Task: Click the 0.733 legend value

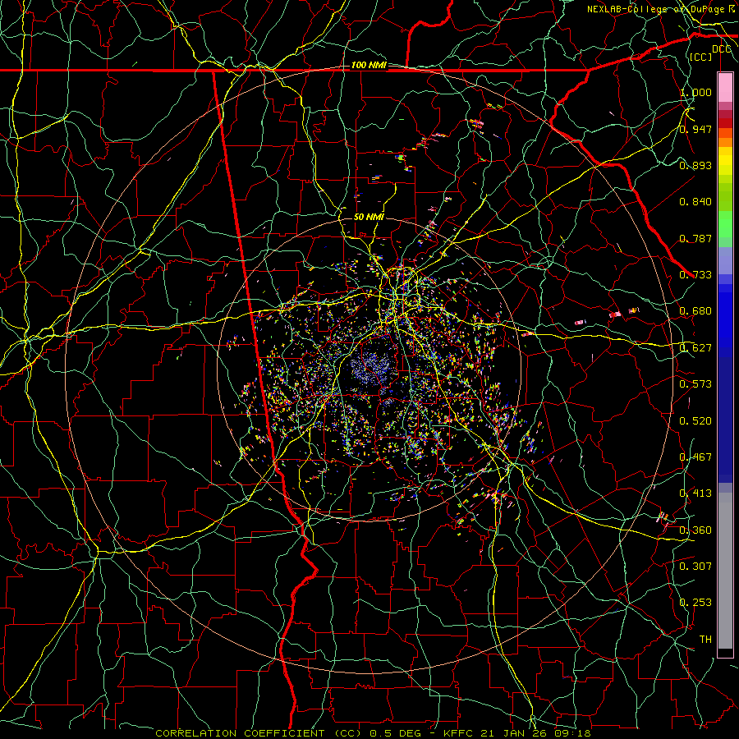Action: click(695, 275)
